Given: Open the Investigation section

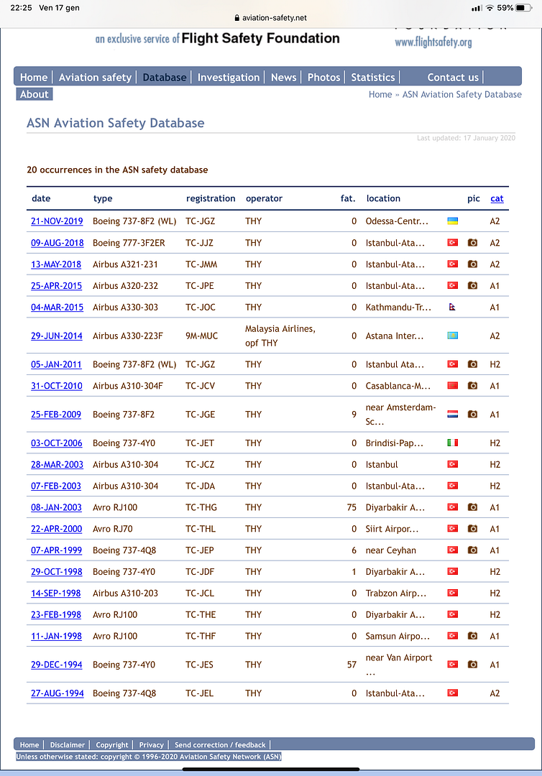Looking at the screenshot, I should [x=229, y=77].
